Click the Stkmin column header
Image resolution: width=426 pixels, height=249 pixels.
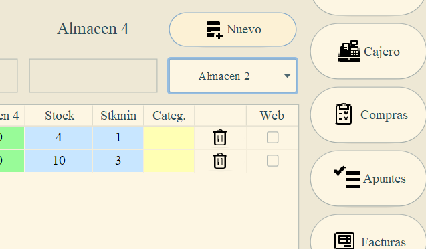pos(118,116)
